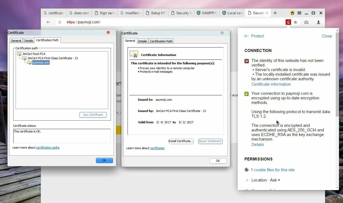Image resolution: width=343 pixels, height=203 pixels.
Task: Click the View Certificate button
Action: point(93,115)
